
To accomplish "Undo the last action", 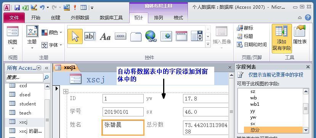I will (x=42, y=8).
